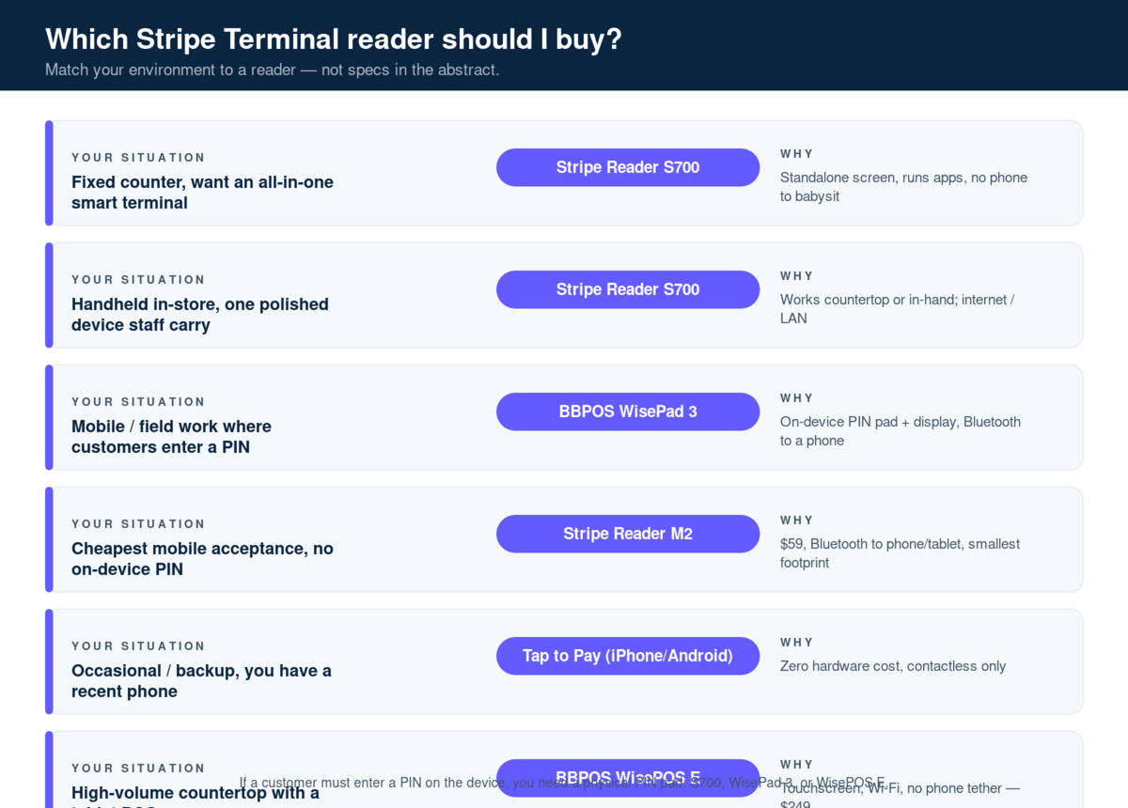The width and height of the screenshot is (1128, 808).
Task: Click 'WHY' label in the BBPOS WisePad 3 card
Action: pos(797,398)
